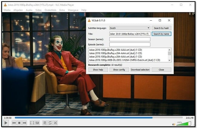The image size is (197, 128).
Task: Toggle fullscreen video mode
Action: 32,123
